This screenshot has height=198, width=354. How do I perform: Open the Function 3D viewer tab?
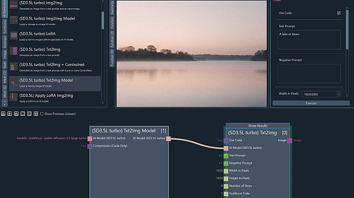tap(112, 58)
